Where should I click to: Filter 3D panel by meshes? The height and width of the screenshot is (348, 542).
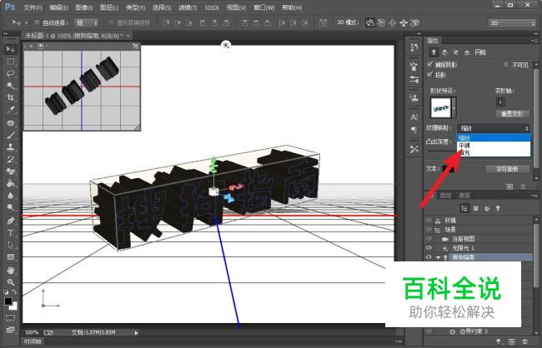click(x=475, y=208)
